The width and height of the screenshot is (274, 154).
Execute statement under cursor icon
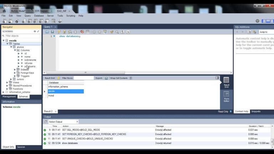click(x=65, y=32)
